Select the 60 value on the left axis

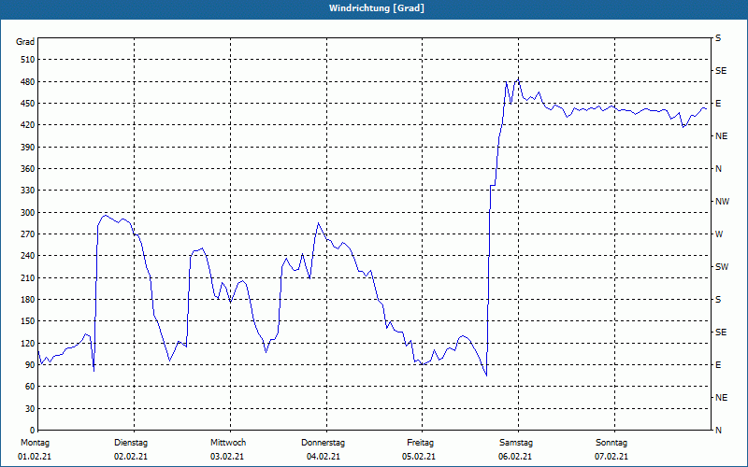[30, 387]
